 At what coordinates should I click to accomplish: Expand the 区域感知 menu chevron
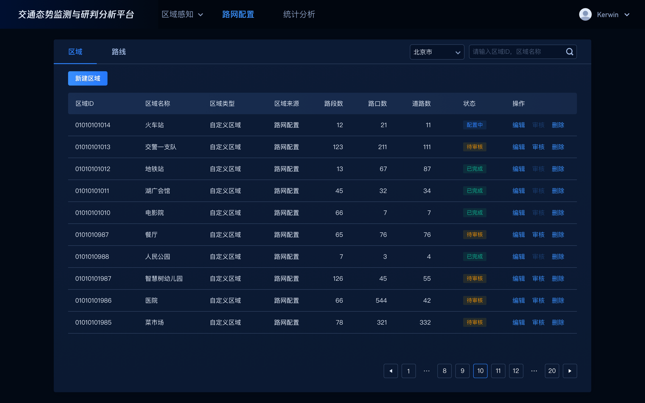click(200, 15)
